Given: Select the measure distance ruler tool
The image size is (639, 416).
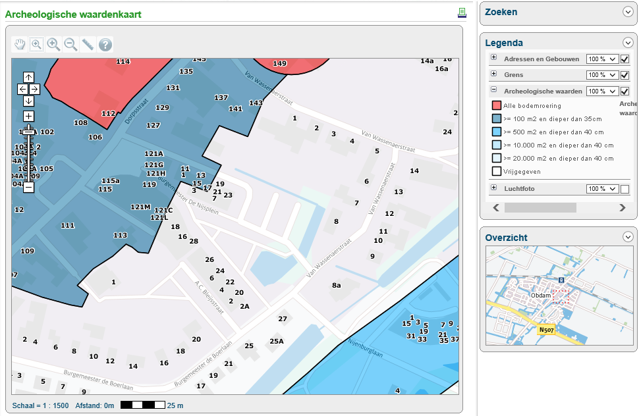Looking at the screenshot, I should pos(88,44).
